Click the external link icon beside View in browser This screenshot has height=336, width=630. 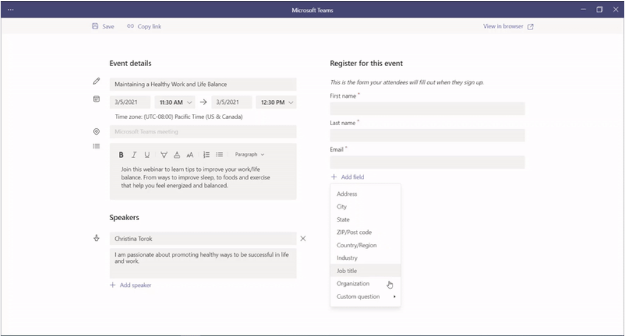pyautogui.click(x=530, y=26)
